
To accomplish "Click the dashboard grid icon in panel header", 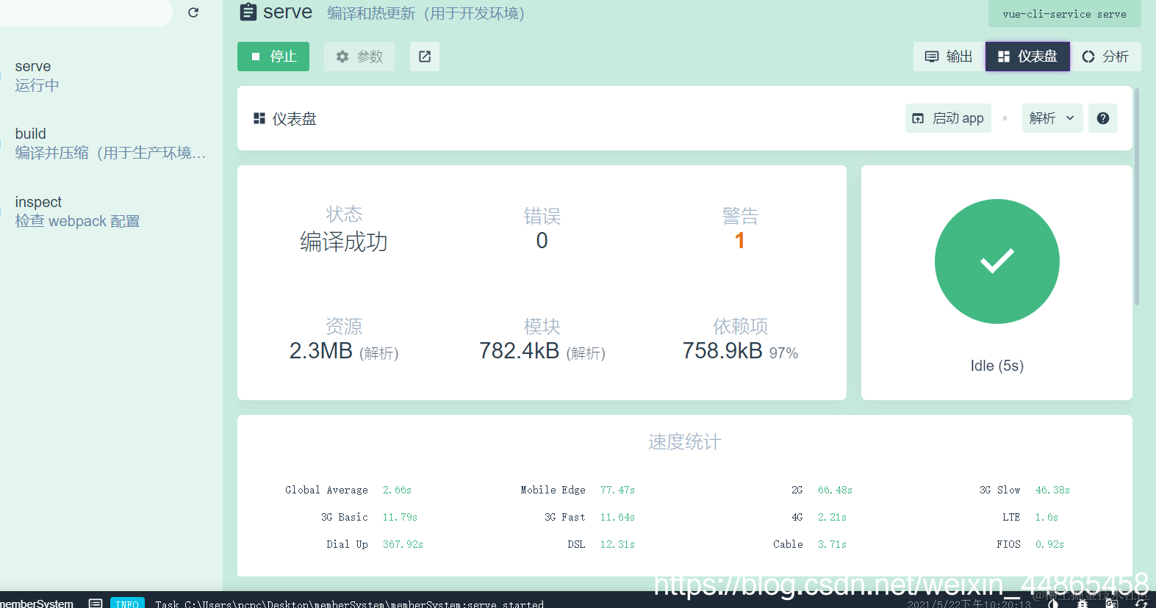I will 259,118.
